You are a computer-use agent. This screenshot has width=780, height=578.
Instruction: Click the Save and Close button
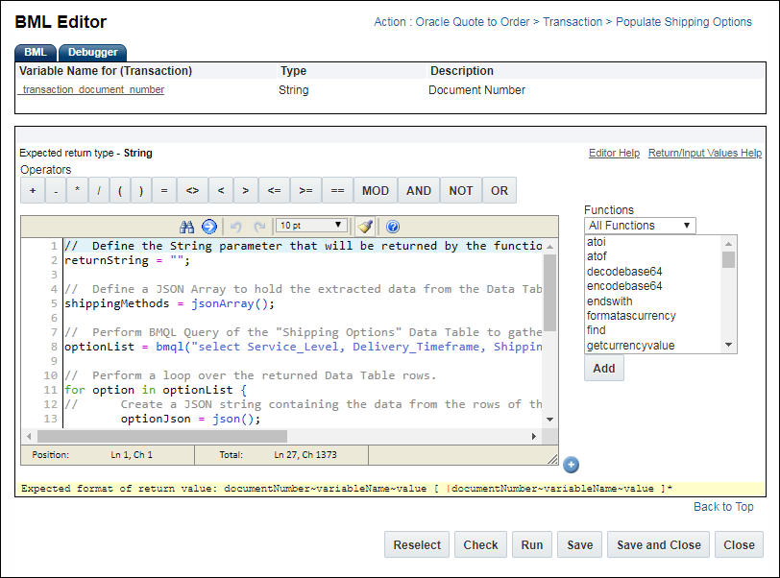[x=658, y=544]
